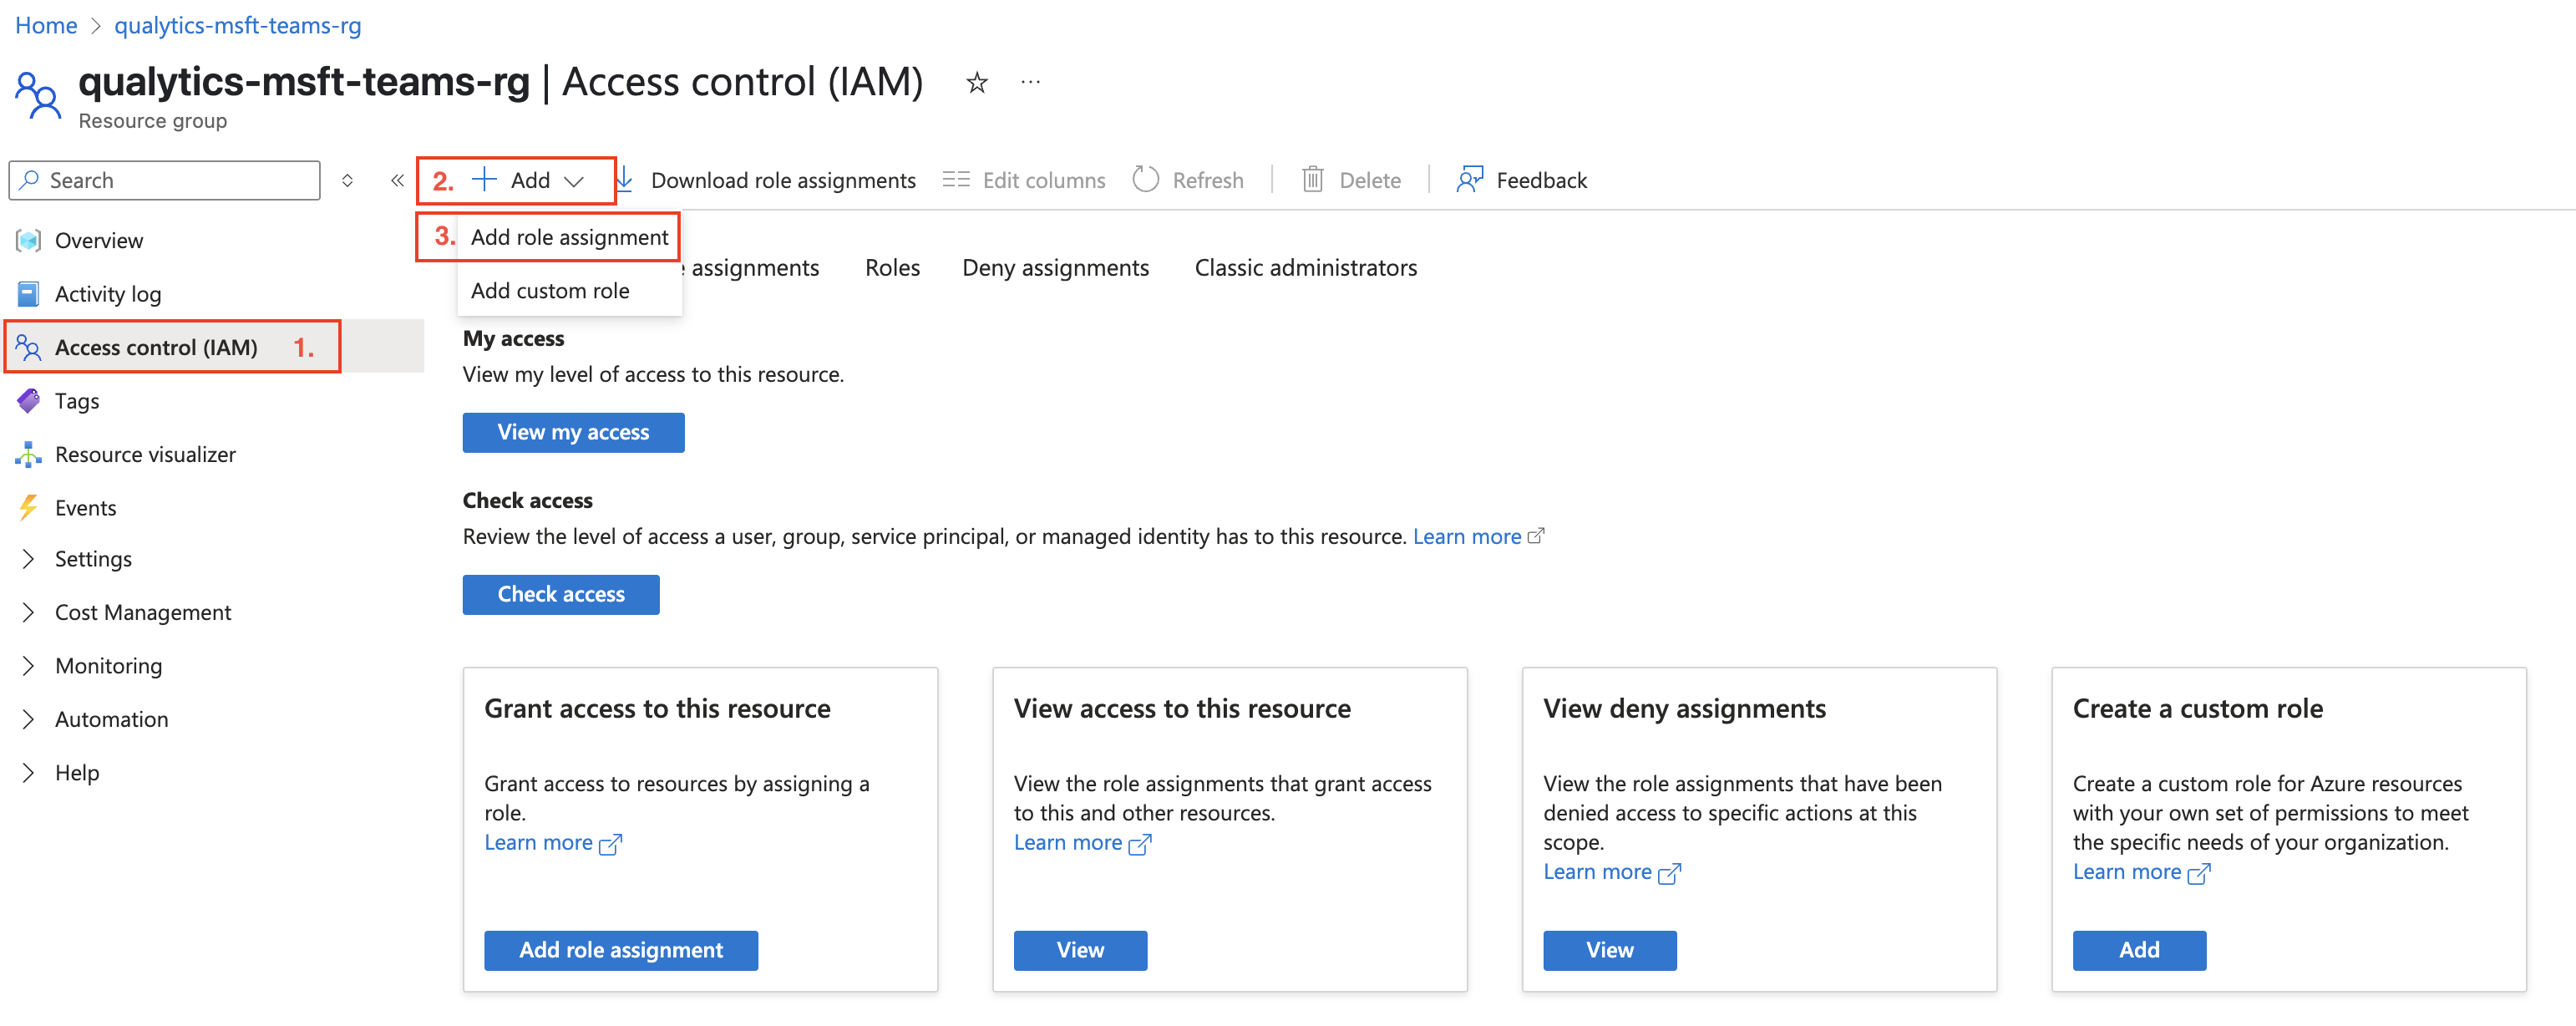Open Learn more in Grant access card
Image resolution: width=2576 pixels, height=1026 pixels.
click(x=538, y=843)
